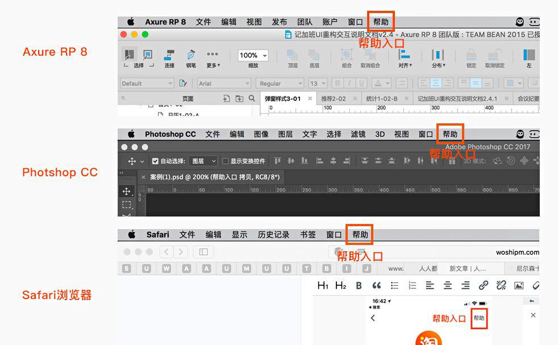Open Axure's text color picker
Viewport: 558px width, 345px height.
(381, 84)
